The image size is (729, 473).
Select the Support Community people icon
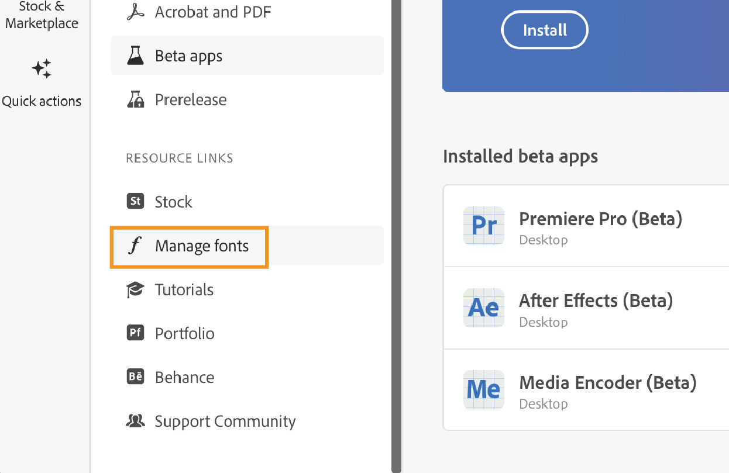pyautogui.click(x=135, y=420)
